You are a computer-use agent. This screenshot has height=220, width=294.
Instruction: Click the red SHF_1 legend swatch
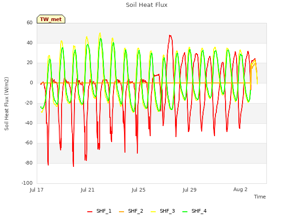(90, 212)
